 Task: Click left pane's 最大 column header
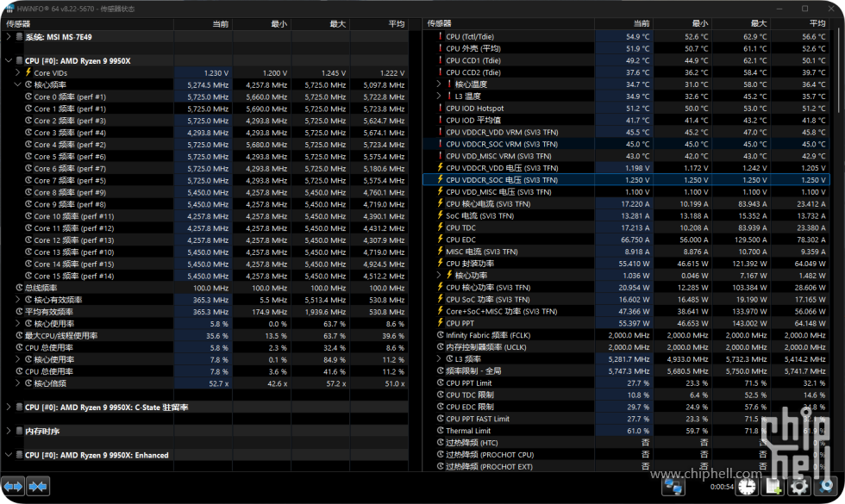[321, 24]
